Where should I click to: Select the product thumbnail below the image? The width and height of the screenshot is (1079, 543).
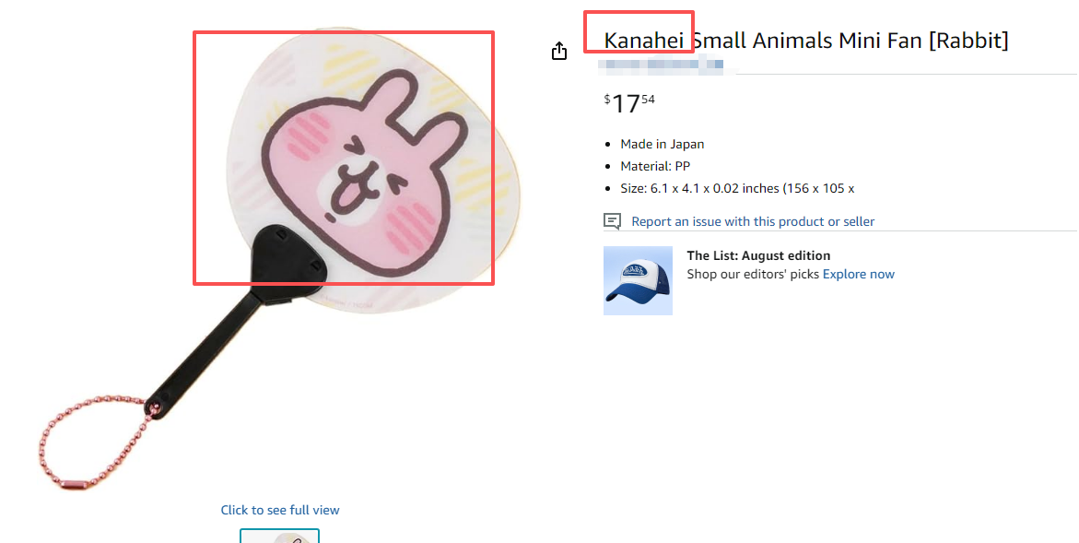pos(279,537)
